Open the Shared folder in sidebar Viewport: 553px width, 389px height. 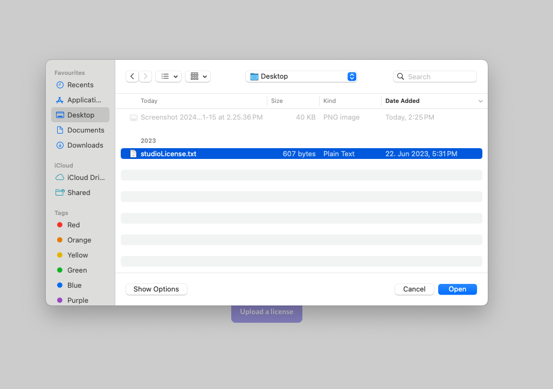pos(79,192)
